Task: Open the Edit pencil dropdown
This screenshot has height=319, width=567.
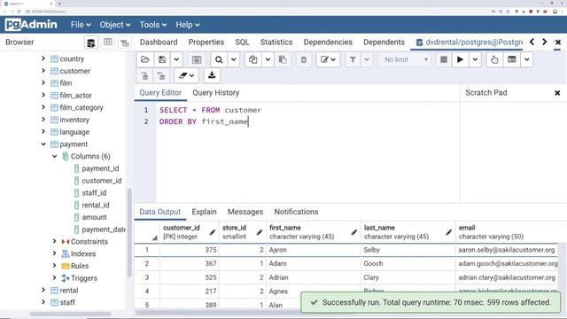Action: [328, 59]
